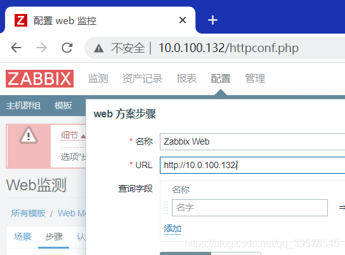The image size is (345, 255).
Task: Switch to the 步骤 tab
Action: (54, 237)
